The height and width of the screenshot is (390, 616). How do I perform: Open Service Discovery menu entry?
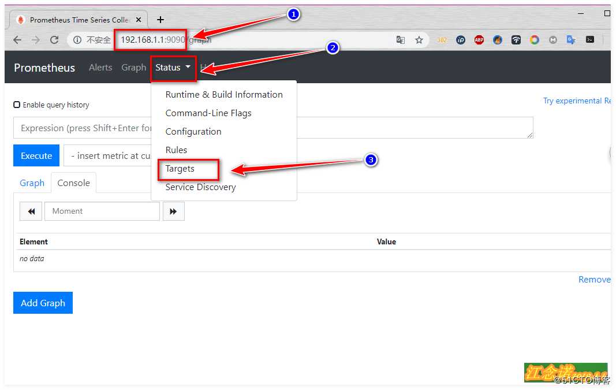200,187
